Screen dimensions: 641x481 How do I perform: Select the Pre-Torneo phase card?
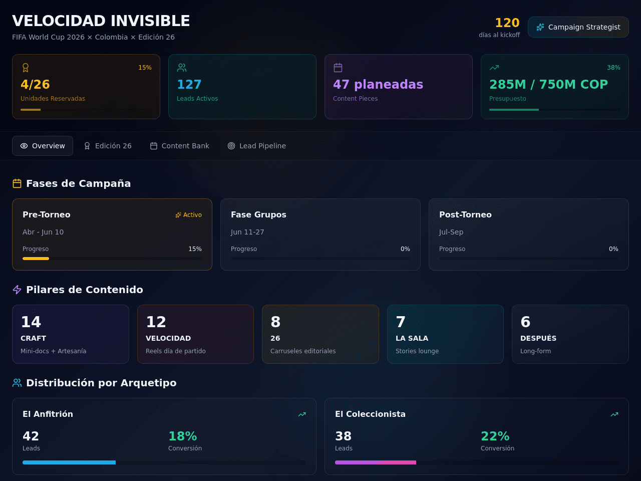[x=112, y=234]
